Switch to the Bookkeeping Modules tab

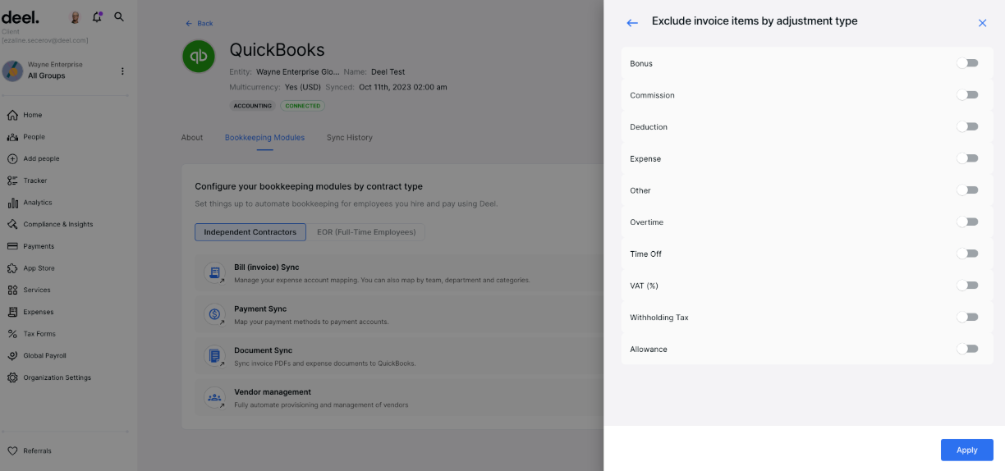(x=264, y=138)
